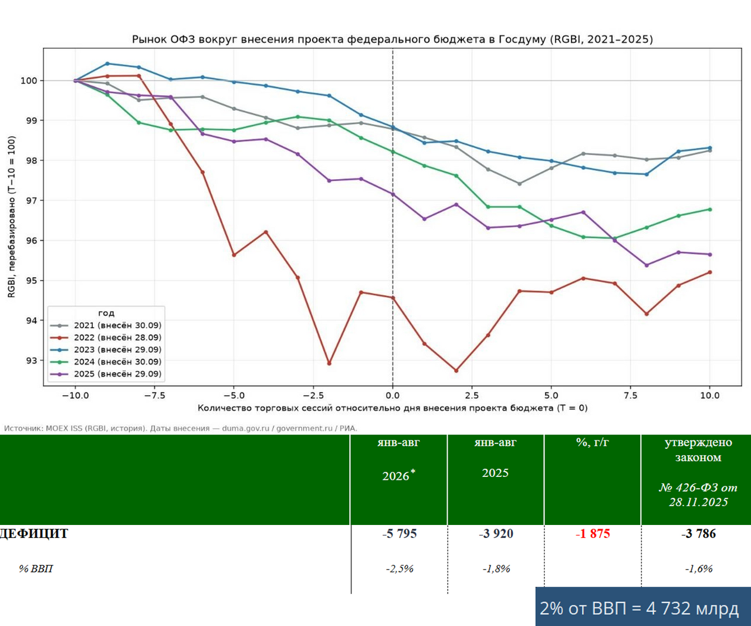Image resolution: width=751 pixels, height=626 pixels.
Task: Select legend entry 2022 (внесён 28.09)
Action: [106, 338]
